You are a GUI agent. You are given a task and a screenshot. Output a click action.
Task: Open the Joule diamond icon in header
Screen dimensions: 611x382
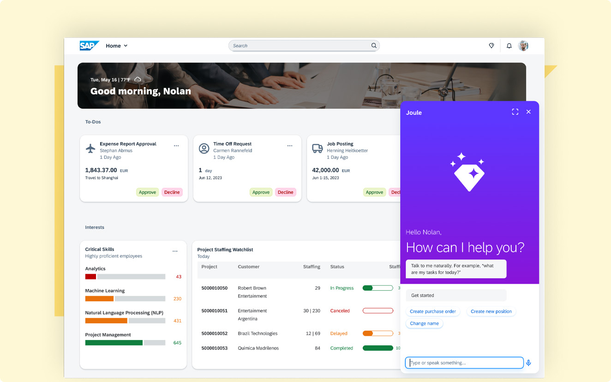(491, 46)
